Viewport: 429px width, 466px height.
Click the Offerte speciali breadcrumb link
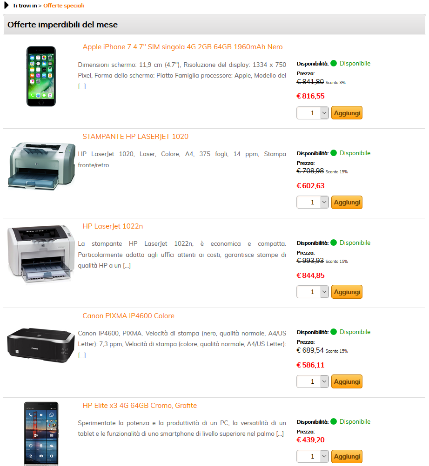point(64,6)
